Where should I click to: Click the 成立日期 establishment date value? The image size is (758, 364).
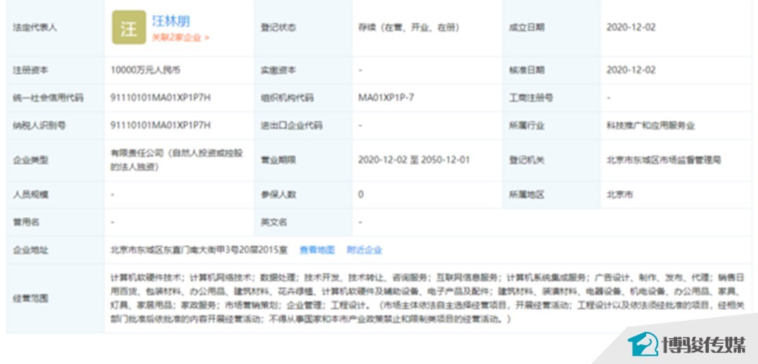pyautogui.click(x=631, y=28)
